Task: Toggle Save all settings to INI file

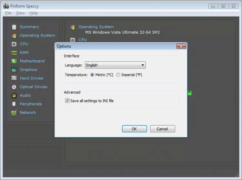Action: pos(67,101)
